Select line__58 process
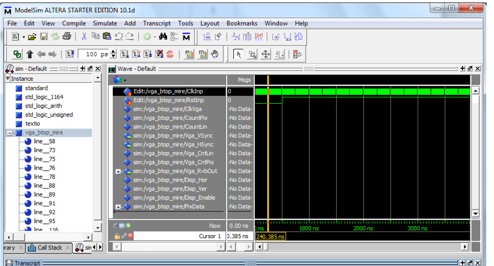The height and width of the screenshot is (266, 494). coord(45,141)
